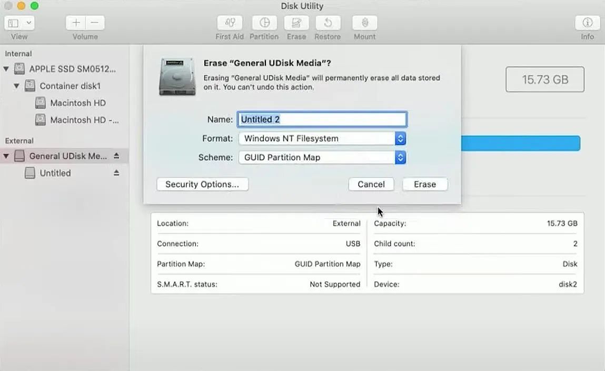
Task: Collapse the Container disk1 tree
Action: click(17, 86)
